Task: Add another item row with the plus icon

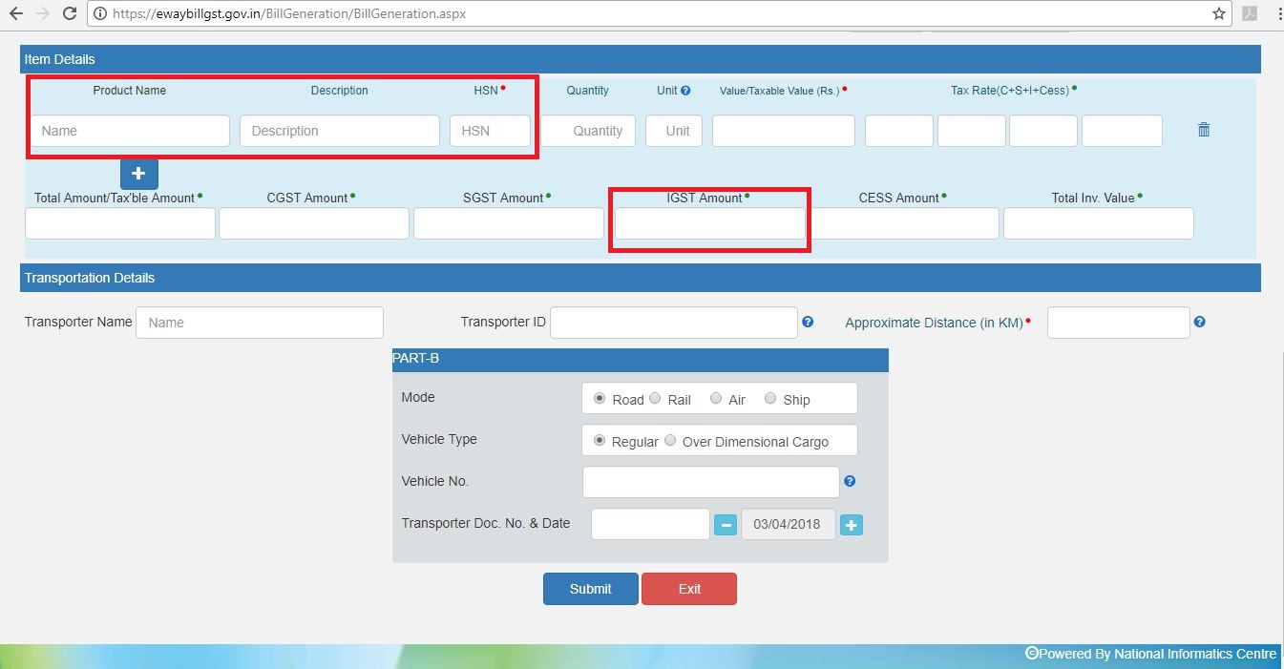Action: click(x=138, y=174)
